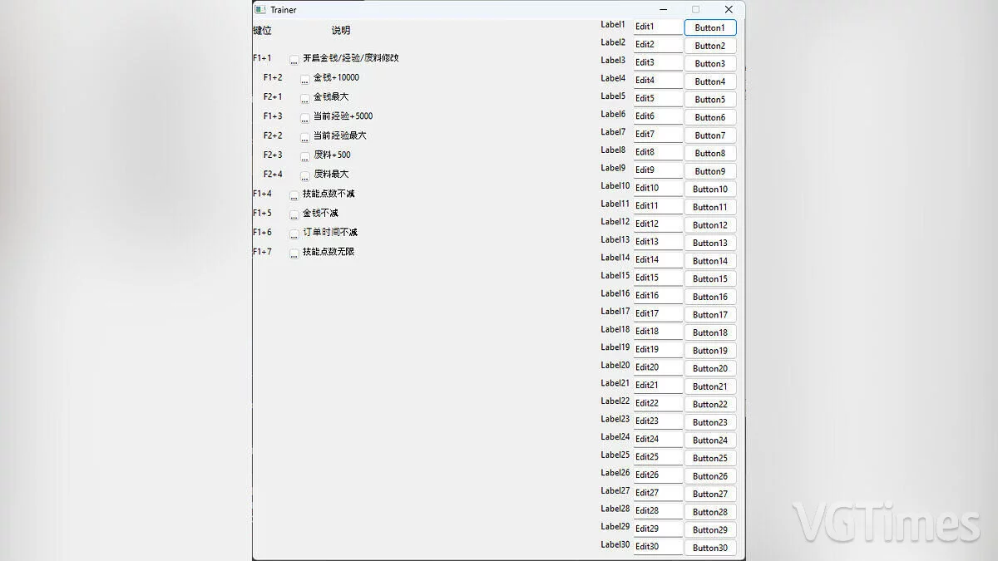Image resolution: width=998 pixels, height=561 pixels.
Task: Focus the Edit8 text field
Action: (657, 153)
